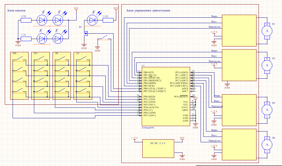Select the B3 motor symbol
Viewport: 282px width, 166px height.
pyautogui.click(x=266, y=110)
